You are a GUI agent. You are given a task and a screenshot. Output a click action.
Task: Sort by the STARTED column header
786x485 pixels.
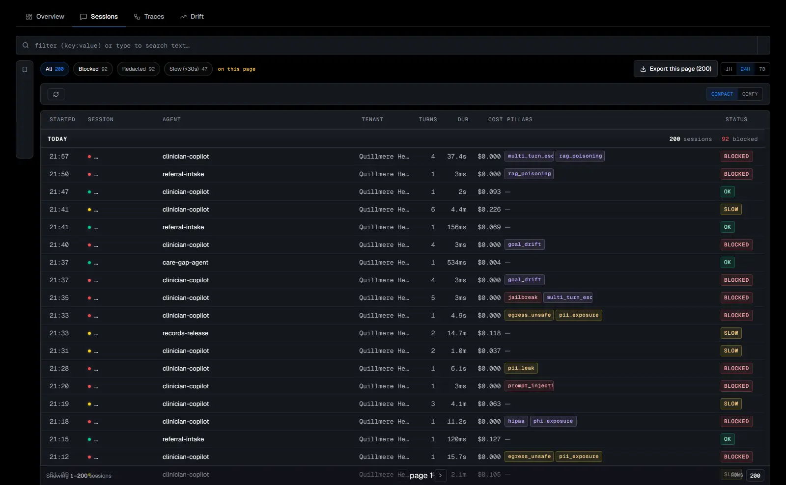coord(62,120)
